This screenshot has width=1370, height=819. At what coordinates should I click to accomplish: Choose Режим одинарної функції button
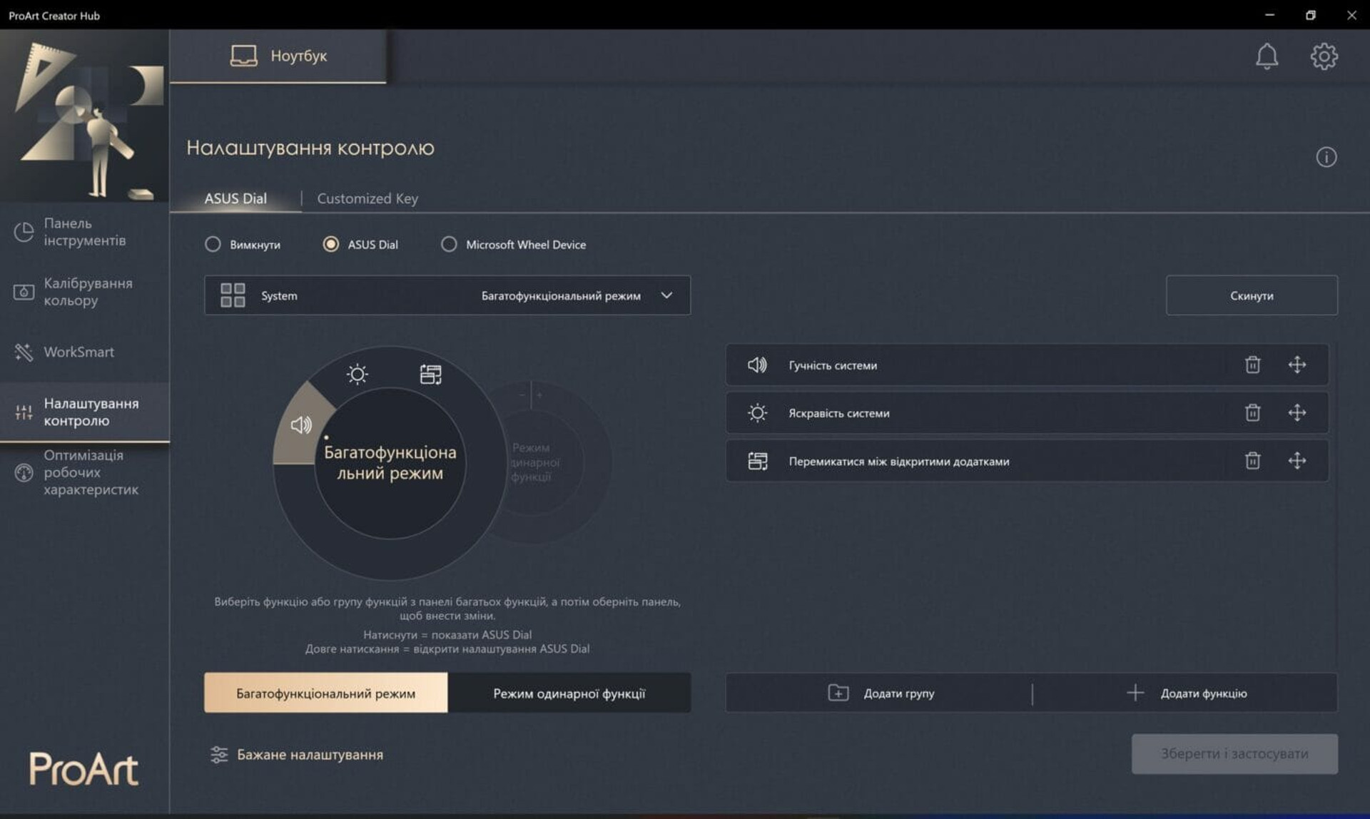click(569, 693)
